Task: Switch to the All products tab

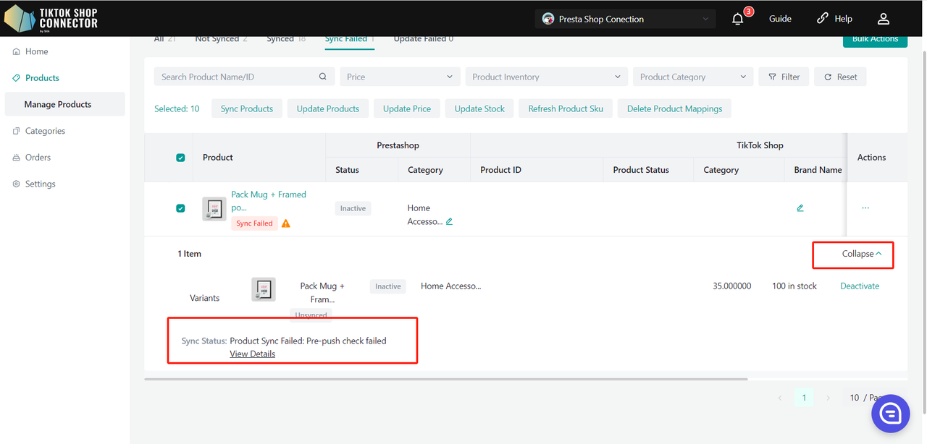Action: click(165, 39)
